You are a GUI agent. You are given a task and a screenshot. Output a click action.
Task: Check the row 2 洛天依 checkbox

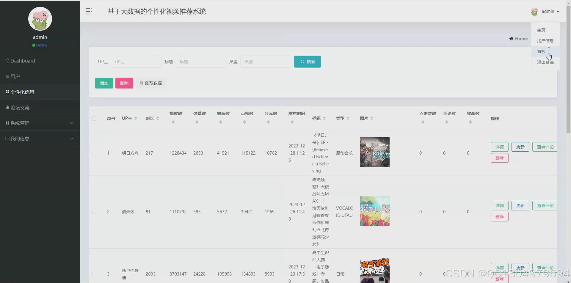click(x=94, y=212)
